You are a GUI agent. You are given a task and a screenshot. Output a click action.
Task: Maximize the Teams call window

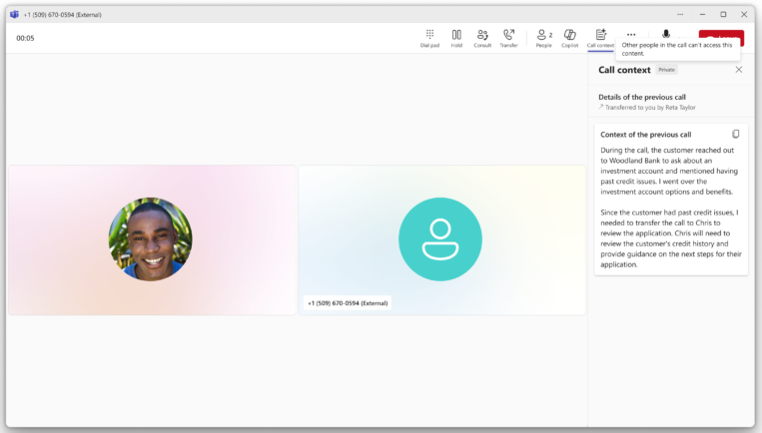[723, 14]
